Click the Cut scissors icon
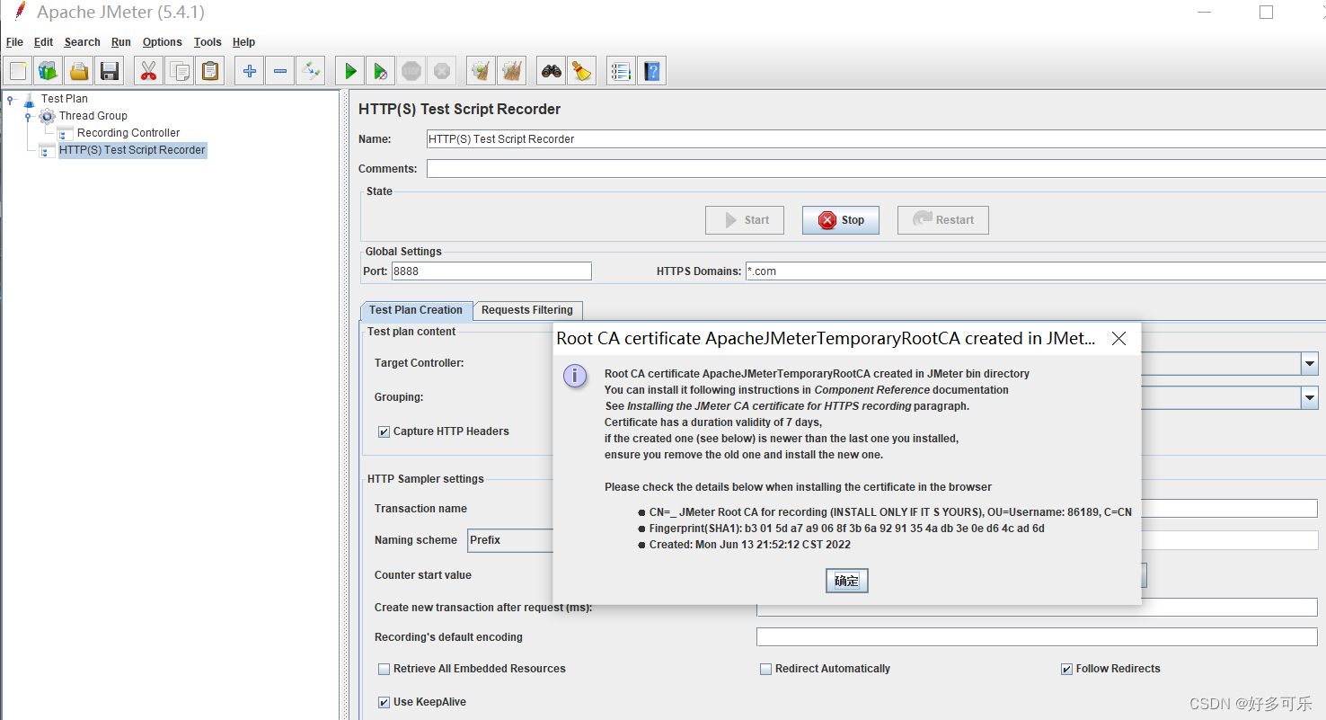 point(149,71)
